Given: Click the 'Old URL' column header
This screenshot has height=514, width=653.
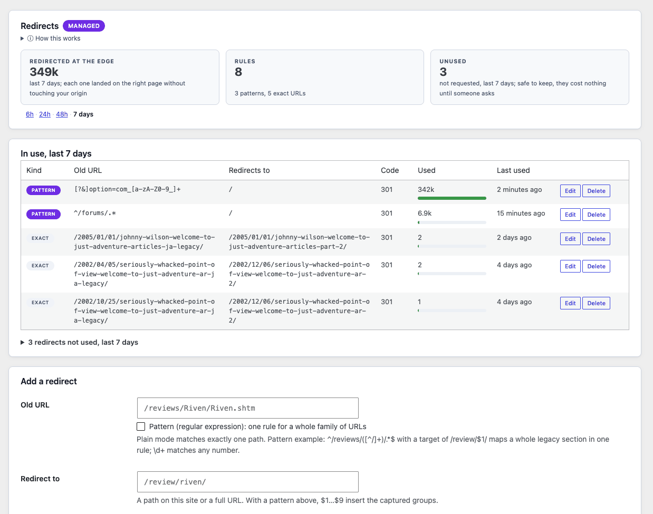Looking at the screenshot, I should tap(88, 170).
